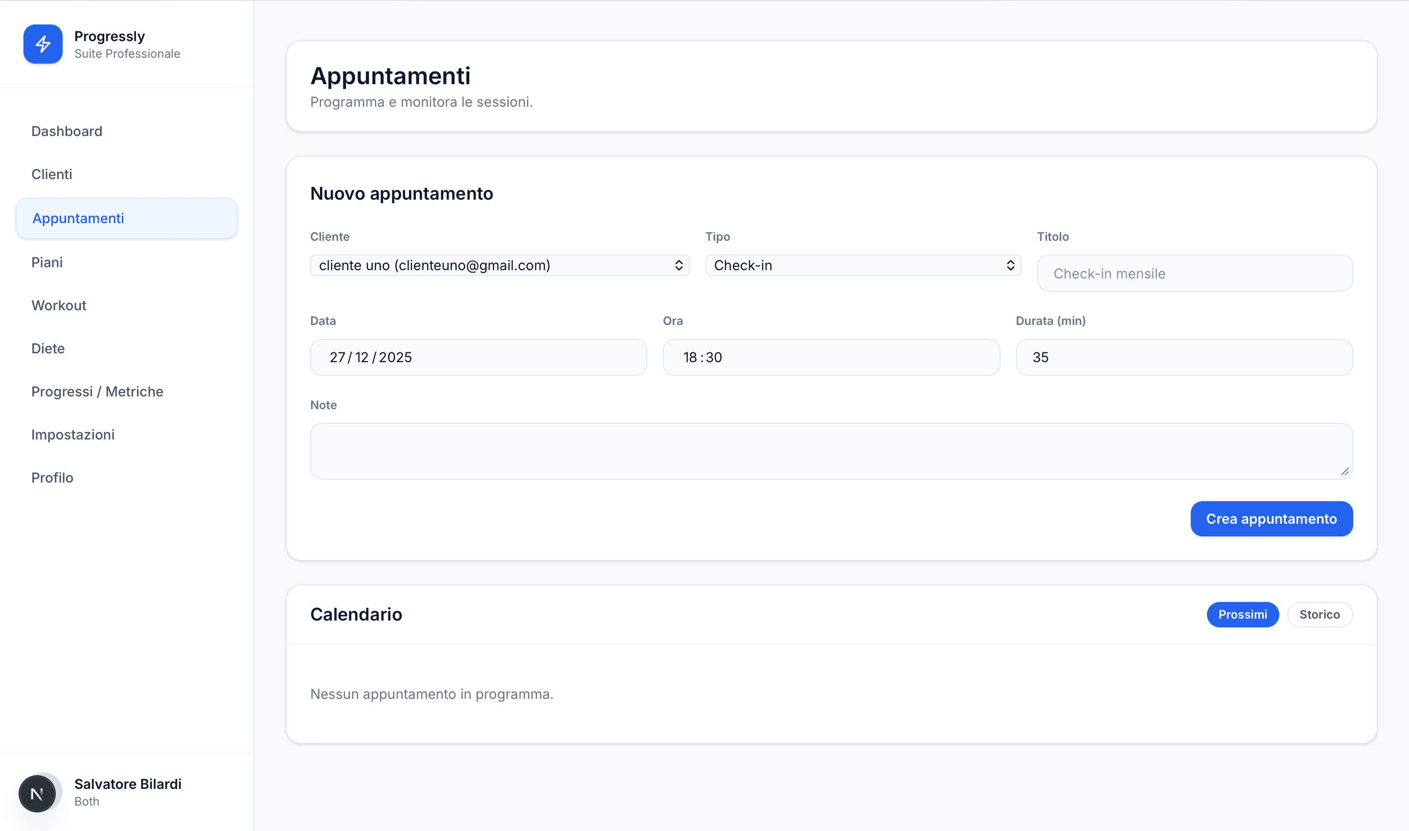Open the Piani section
The image size is (1409, 831).
(x=47, y=261)
